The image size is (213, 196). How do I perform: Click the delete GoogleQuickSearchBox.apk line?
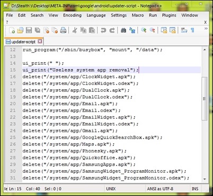click(92, 138)
